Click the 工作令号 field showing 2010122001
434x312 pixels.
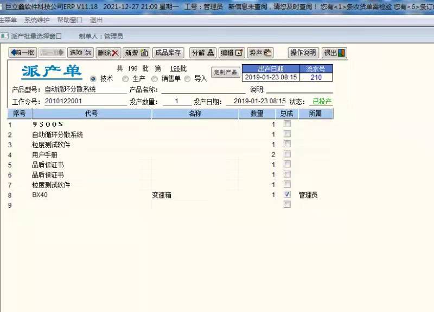click(x=84, y=101)
